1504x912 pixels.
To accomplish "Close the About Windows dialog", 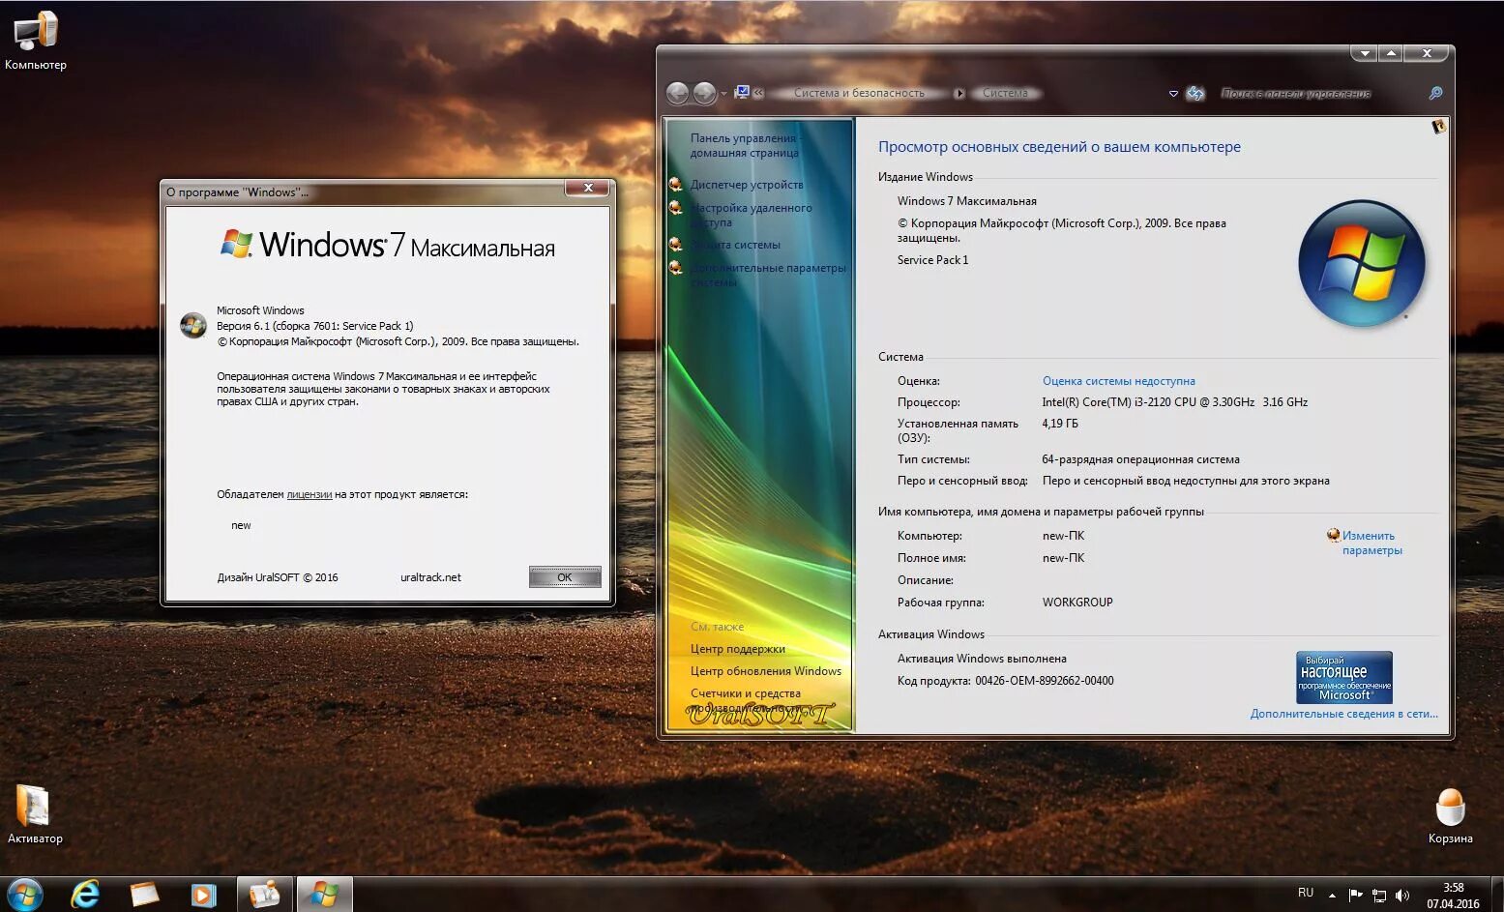I will [x=587, y=188].
